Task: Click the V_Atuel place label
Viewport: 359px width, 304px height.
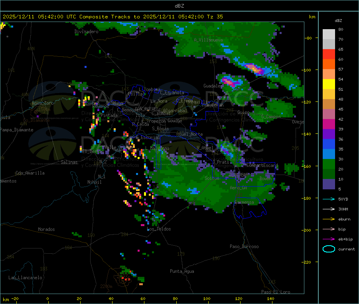Action: [205, 148]
